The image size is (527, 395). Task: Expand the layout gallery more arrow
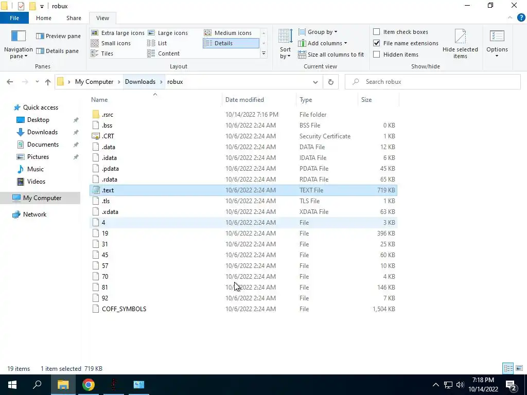(x=264, y=53)
